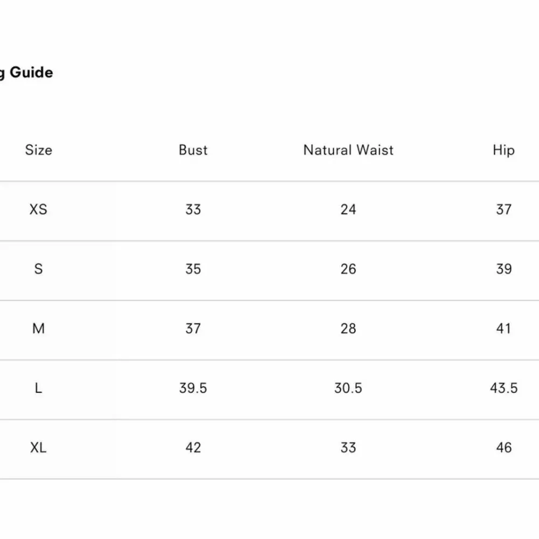The height and width of the screenshot is (539, 539).
Task: Click the L size row label
Action: tap(38, 388)
